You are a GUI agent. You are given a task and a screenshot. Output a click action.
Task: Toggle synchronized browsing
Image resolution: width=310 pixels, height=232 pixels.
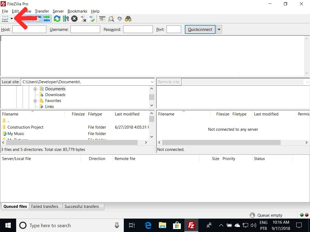tap(119, 19)
